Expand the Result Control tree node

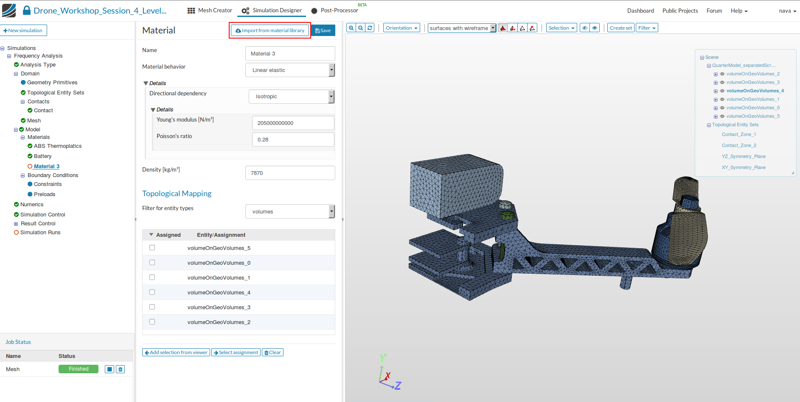tap(16, 224)
